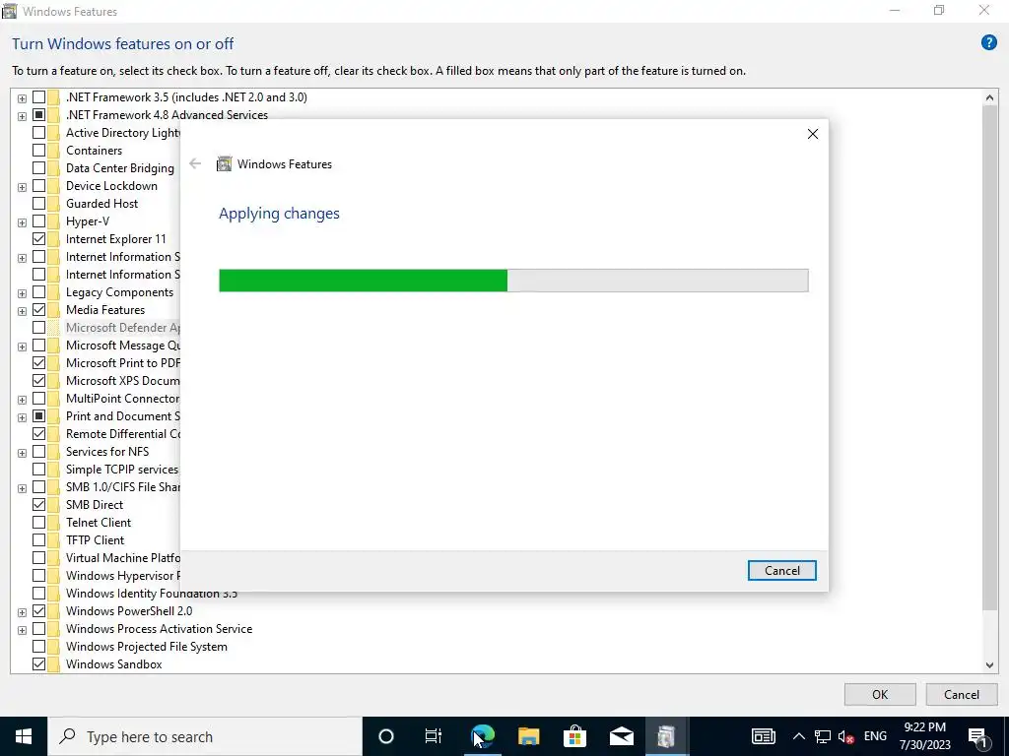Enable the Hyper-V checkbox
Viewport: 1009px width, 756px height.
tap(38, 221)
